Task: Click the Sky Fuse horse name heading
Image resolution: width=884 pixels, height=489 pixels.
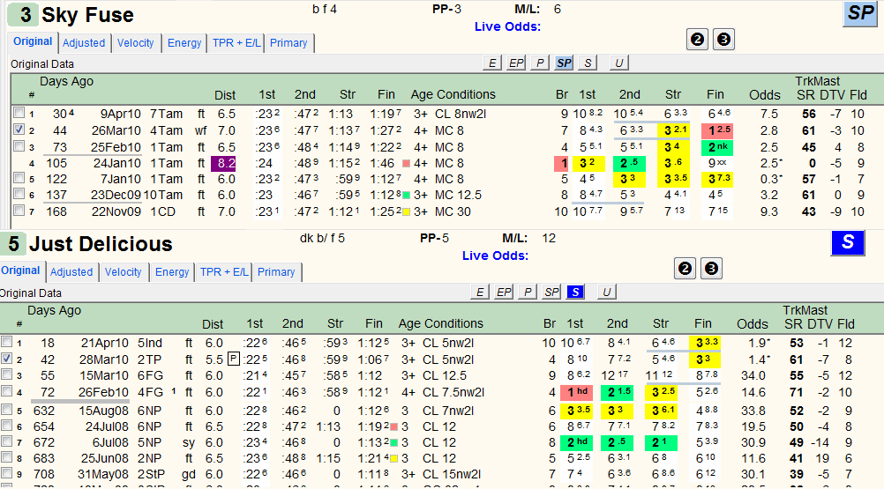Action: 87,15
